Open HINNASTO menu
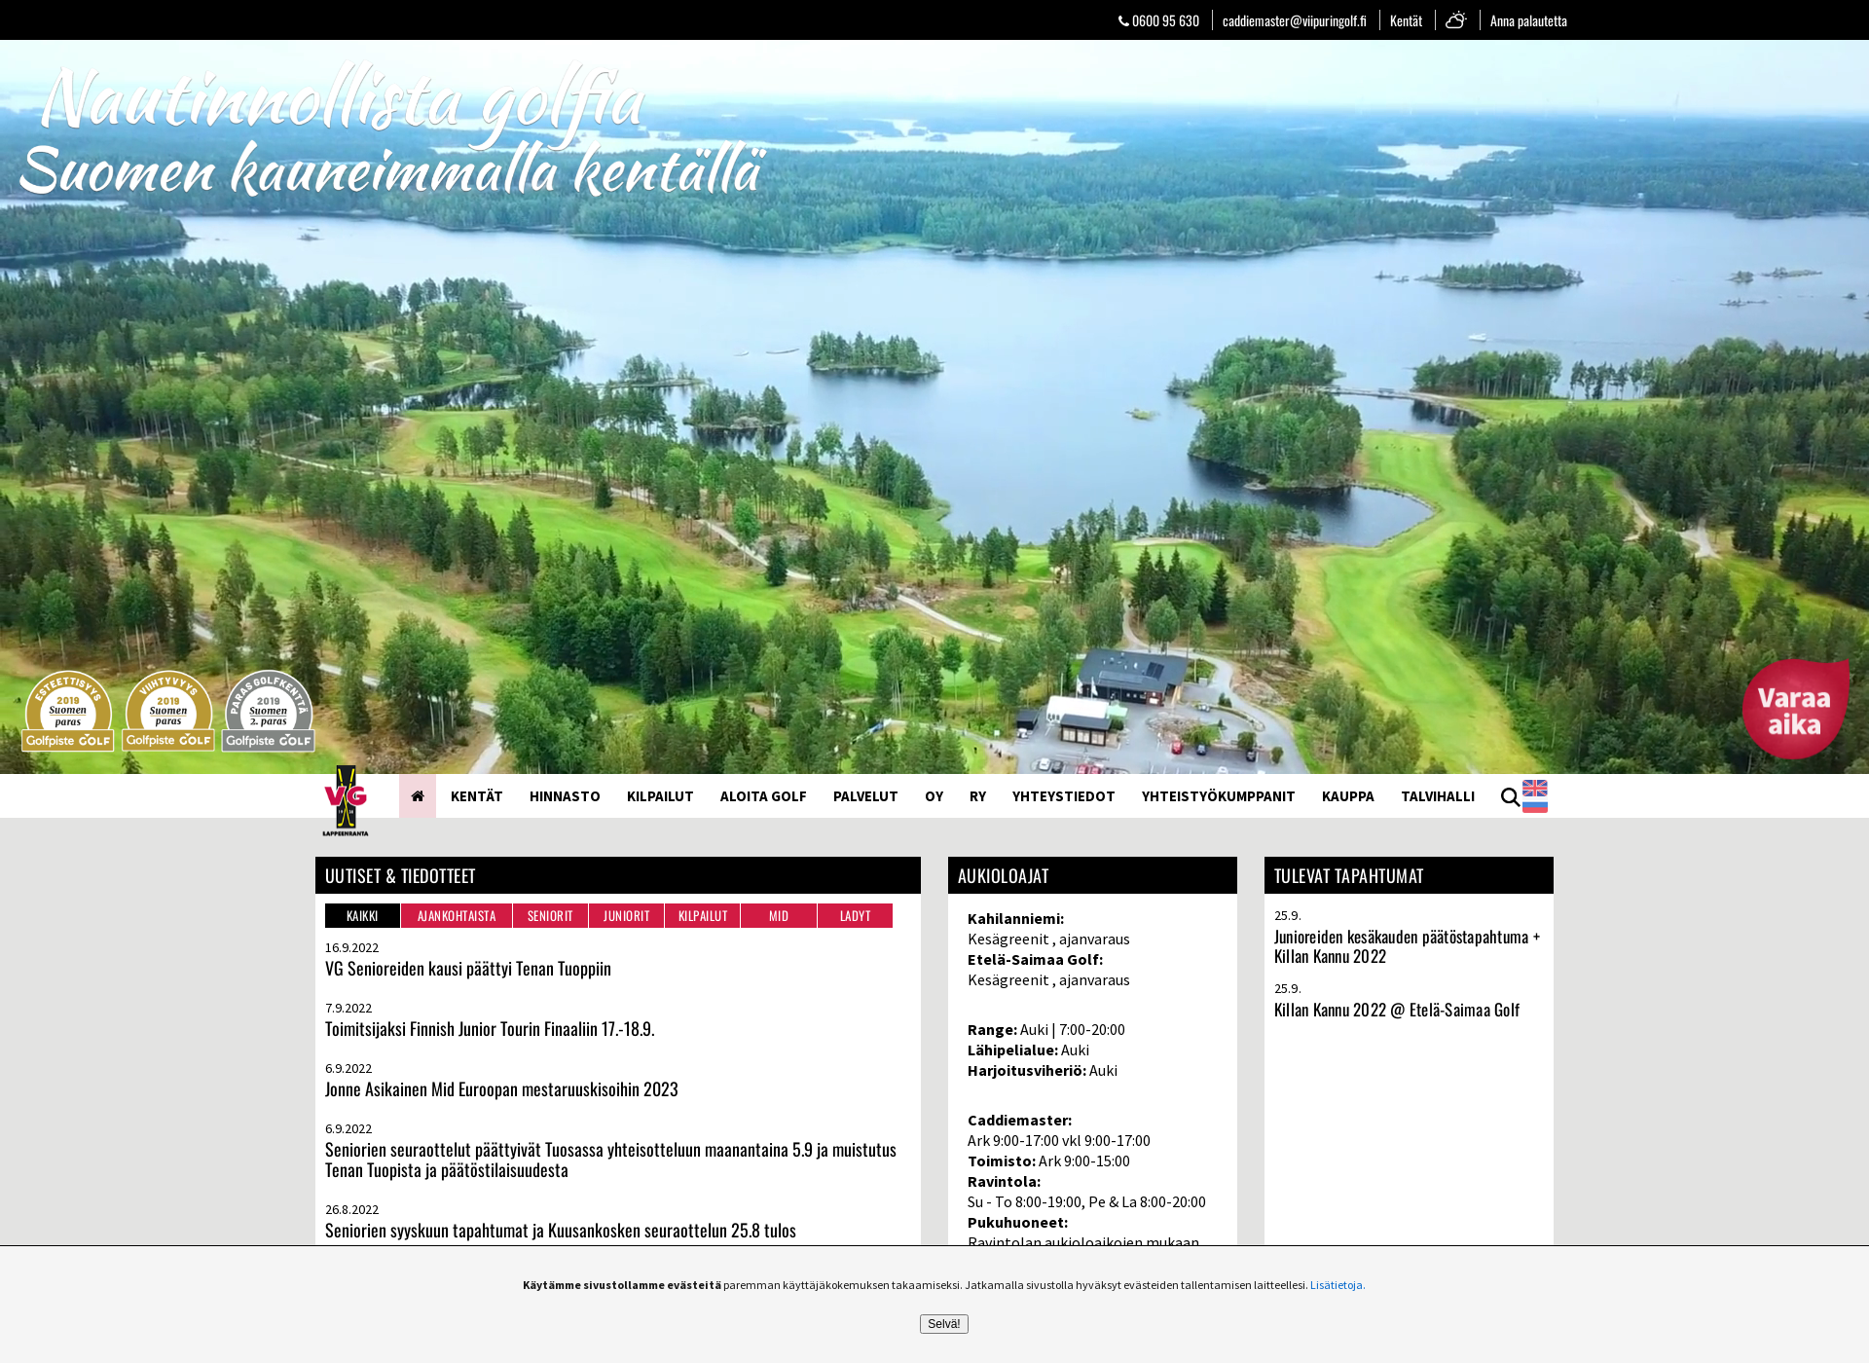The height and width of the screenshot is (1363, 1869). pos(565,796)
